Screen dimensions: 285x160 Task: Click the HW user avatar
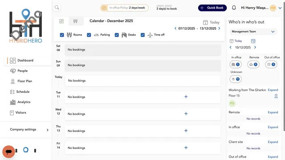273,8
